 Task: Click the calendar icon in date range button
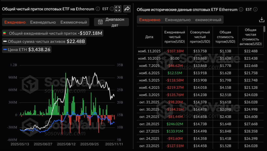click(x=100, y=22)
